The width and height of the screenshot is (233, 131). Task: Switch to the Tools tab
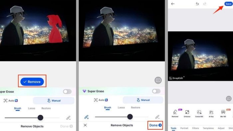point(173,128)
